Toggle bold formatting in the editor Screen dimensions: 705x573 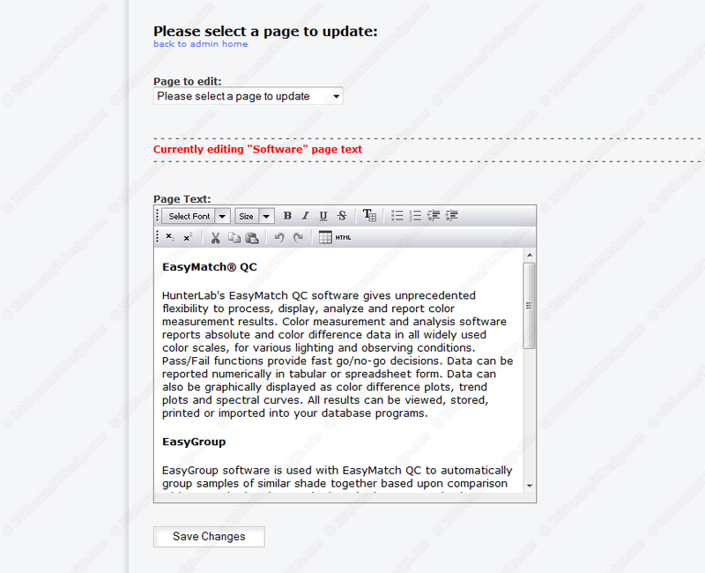click(288, 216)
